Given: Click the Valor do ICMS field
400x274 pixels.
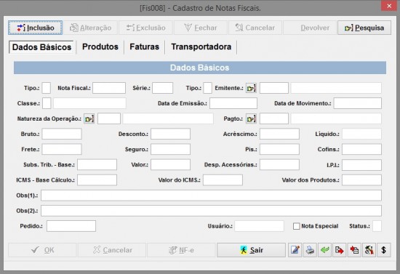Looking at the screenshot, I should coord(223,180).
